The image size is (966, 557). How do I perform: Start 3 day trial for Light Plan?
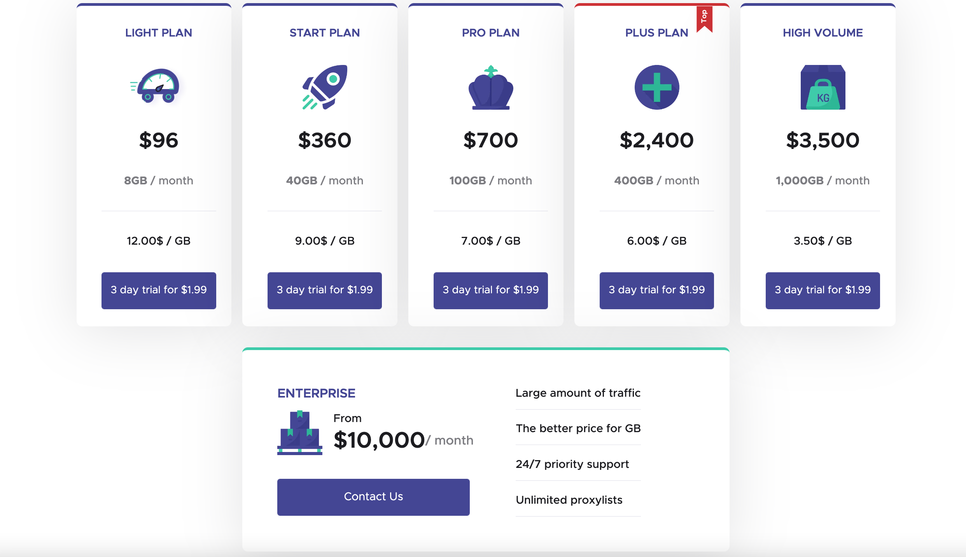pyautogui.click(x=158, y=290)
